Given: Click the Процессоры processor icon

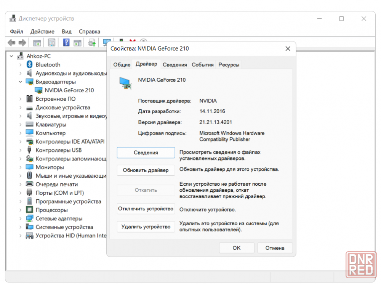Looking at the screenshot, I should [x=29, y=210].
